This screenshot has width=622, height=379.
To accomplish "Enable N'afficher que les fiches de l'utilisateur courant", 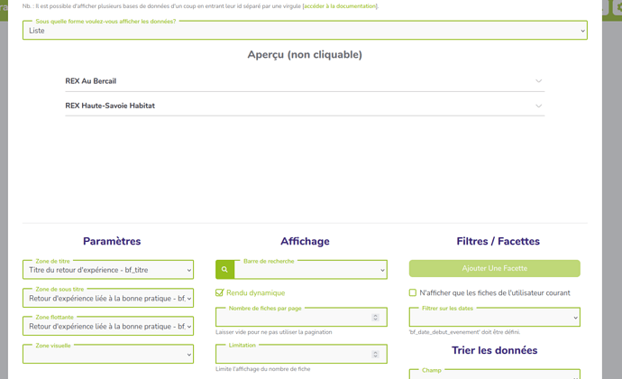I will 413,292.
